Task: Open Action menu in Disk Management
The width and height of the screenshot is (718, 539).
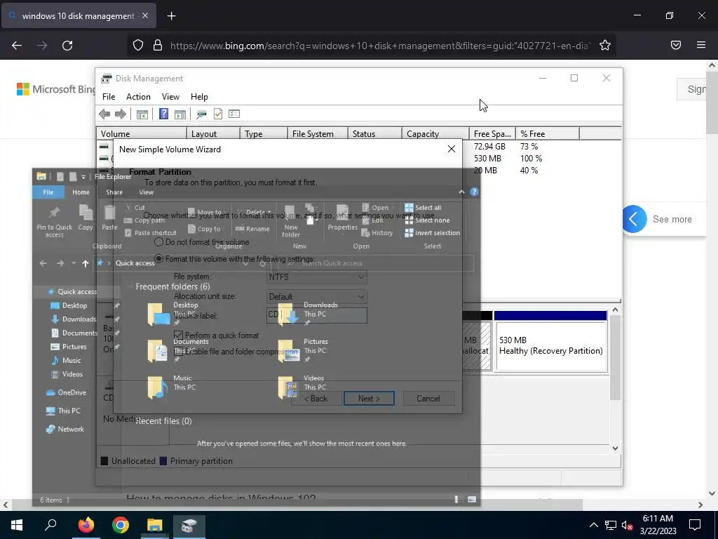Action: [x=138, y=97]
